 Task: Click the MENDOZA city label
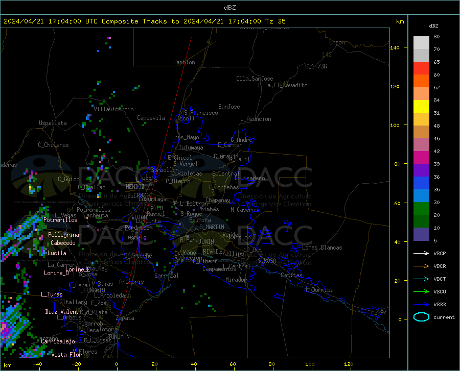click(x=136, y=187)
